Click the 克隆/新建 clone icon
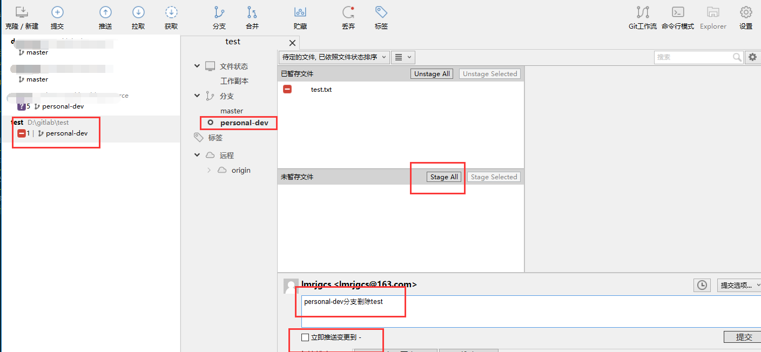 (x=22, y=13)
